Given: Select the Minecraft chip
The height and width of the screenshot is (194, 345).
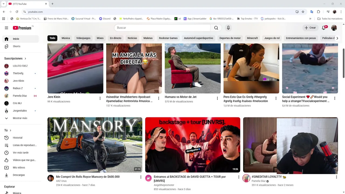Looking at the screenshot, I should pyautogui.click(x=253, y=38).
